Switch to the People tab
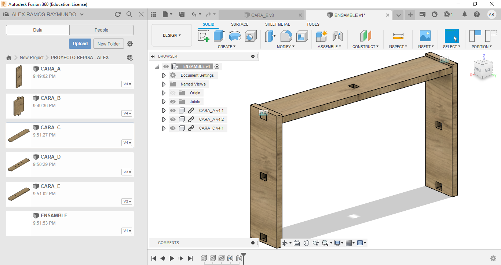The height and width of the screenshot is (265, 501). (101, 30)
